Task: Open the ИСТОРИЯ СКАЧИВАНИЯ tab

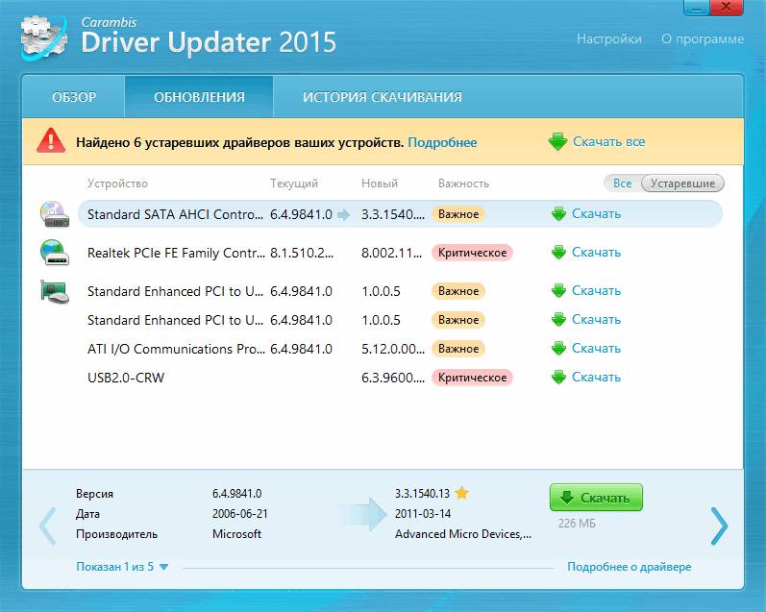Action: pos(382,97)
